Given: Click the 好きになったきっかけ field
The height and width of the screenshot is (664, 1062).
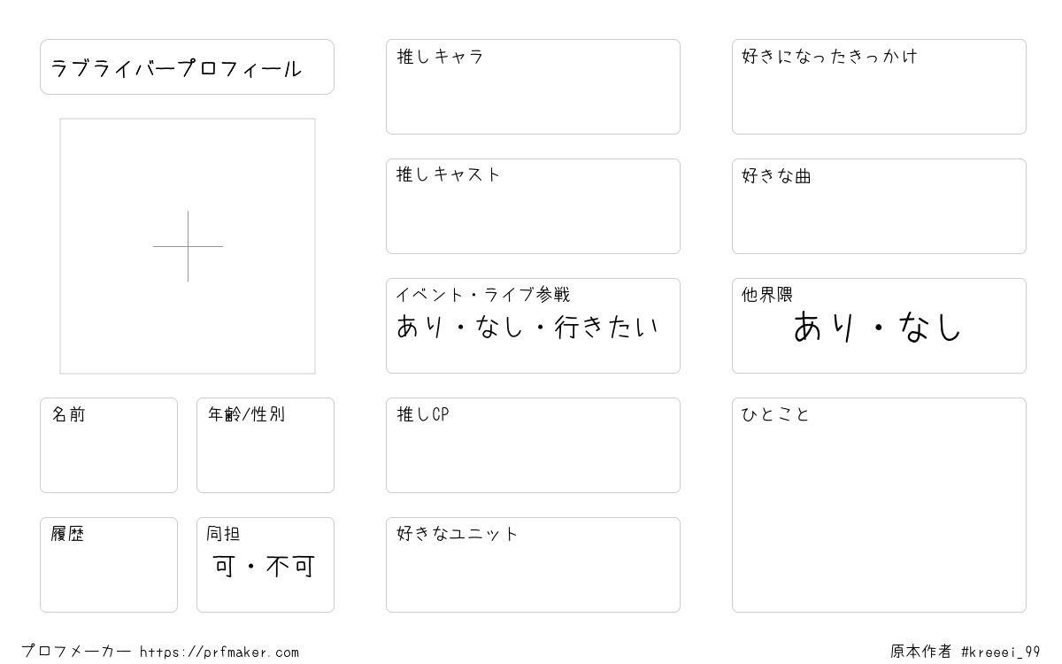Looking at the screenshot, I should (879, 87).
